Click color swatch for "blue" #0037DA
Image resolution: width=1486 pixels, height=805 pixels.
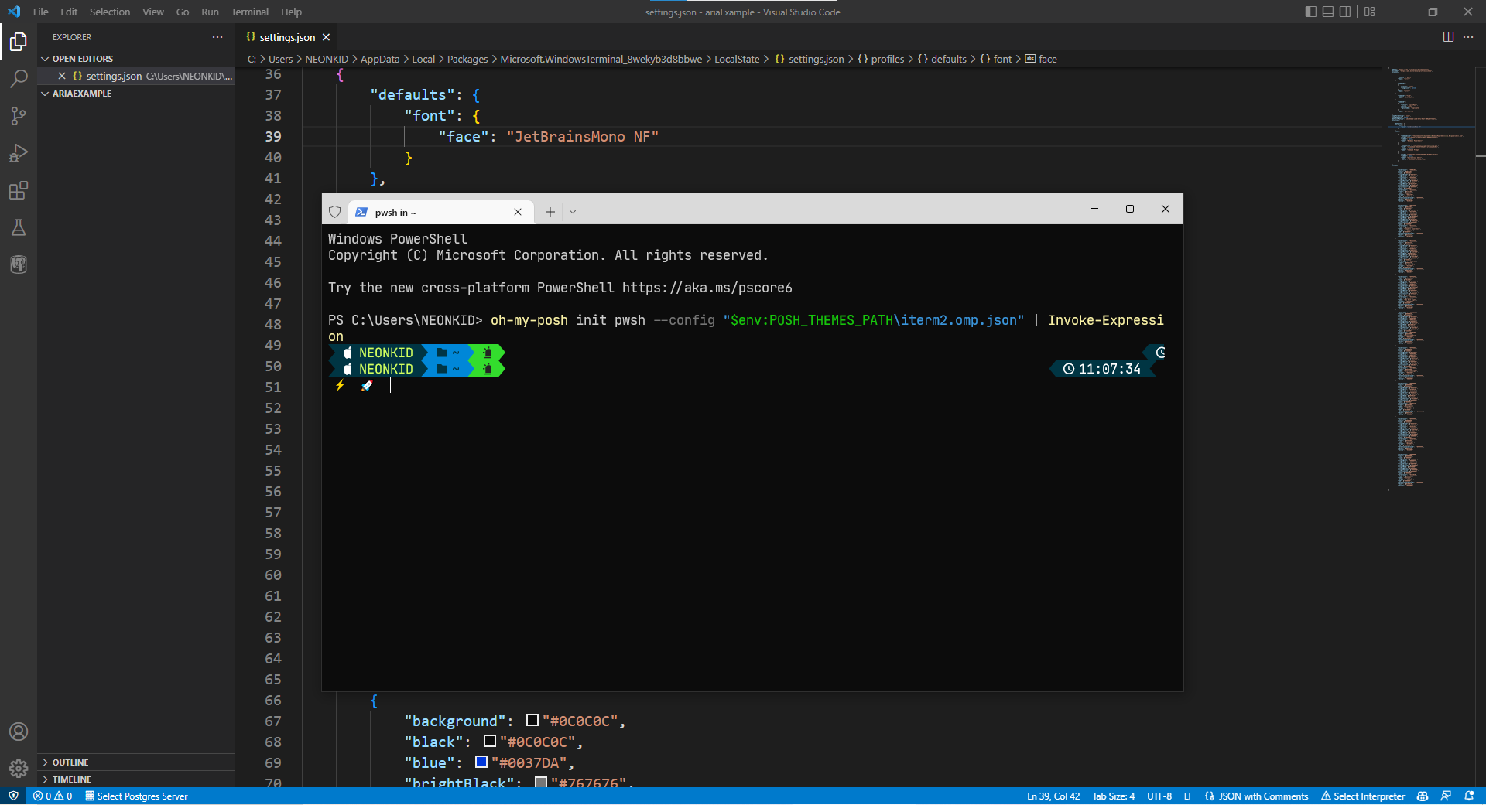(481, 762)
